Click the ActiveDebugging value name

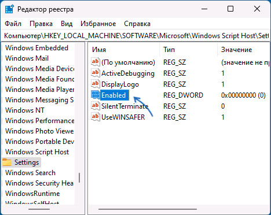pos(128,73)
